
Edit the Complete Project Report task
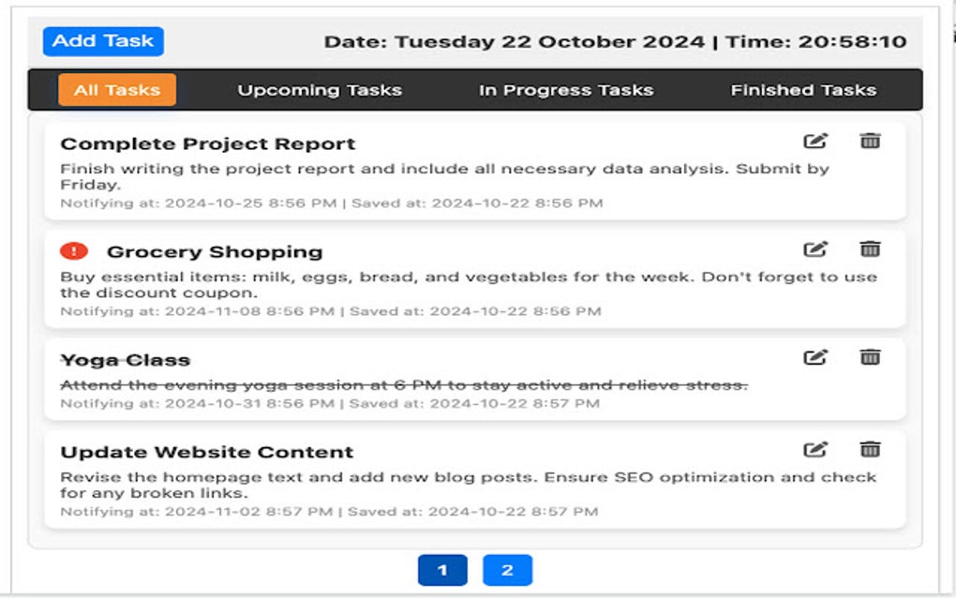pyautogui.click(x=817, y=142)
